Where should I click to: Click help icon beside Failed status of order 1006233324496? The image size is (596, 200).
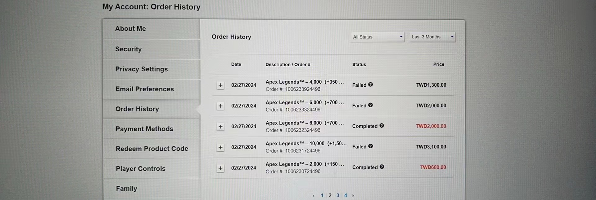370,105
